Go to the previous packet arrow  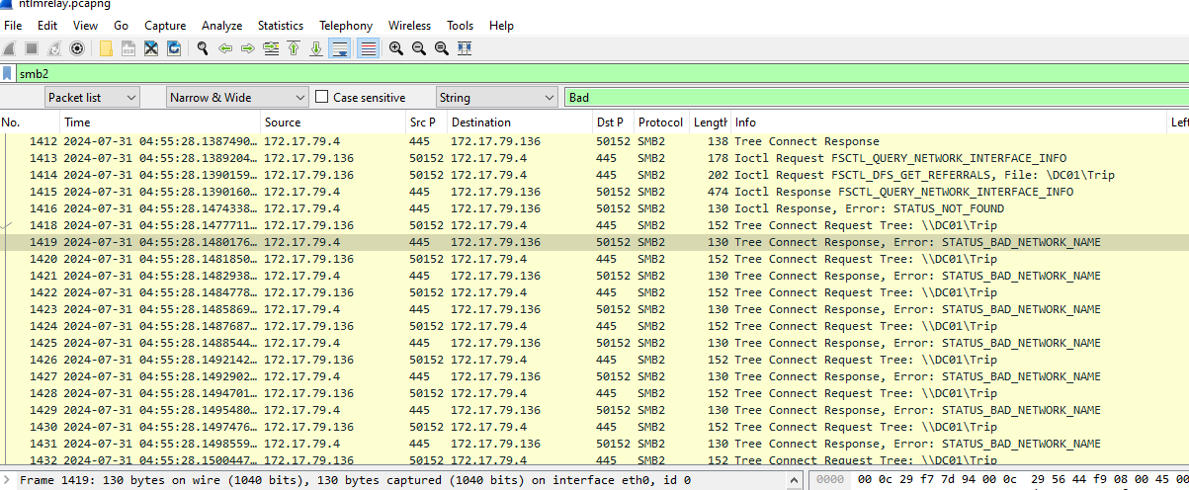click(x=225, y=48)
